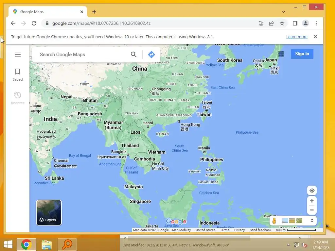Viewport: 335px width, 251px height.
Task: Open Chrome three-dot menu
Action: [x=316, y=23]
